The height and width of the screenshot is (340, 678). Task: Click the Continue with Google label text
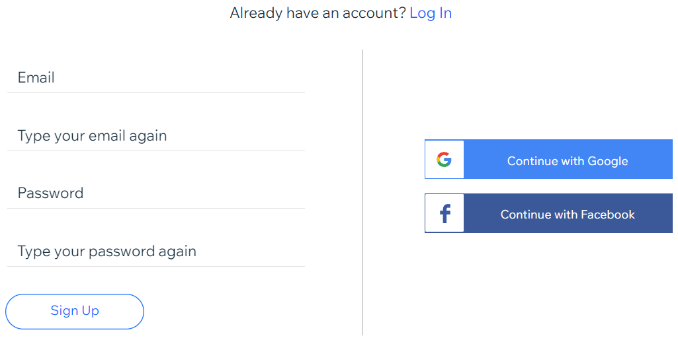coord(568,161)
